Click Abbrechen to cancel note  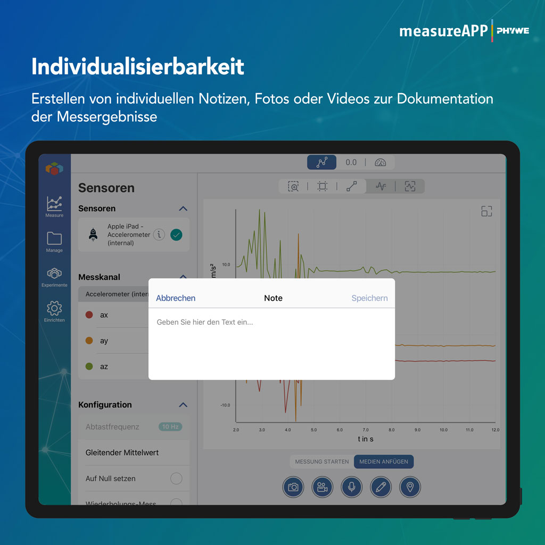click(x=176, y=298)
